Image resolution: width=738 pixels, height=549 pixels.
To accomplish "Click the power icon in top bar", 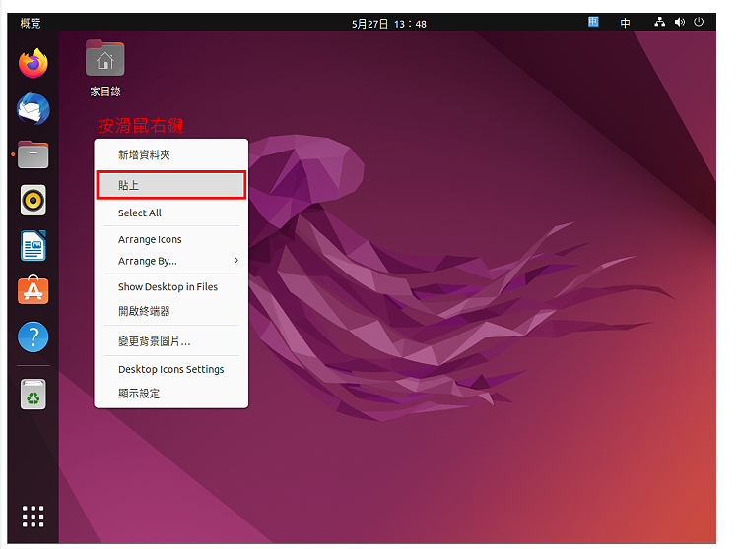I will tap(699, 22).
